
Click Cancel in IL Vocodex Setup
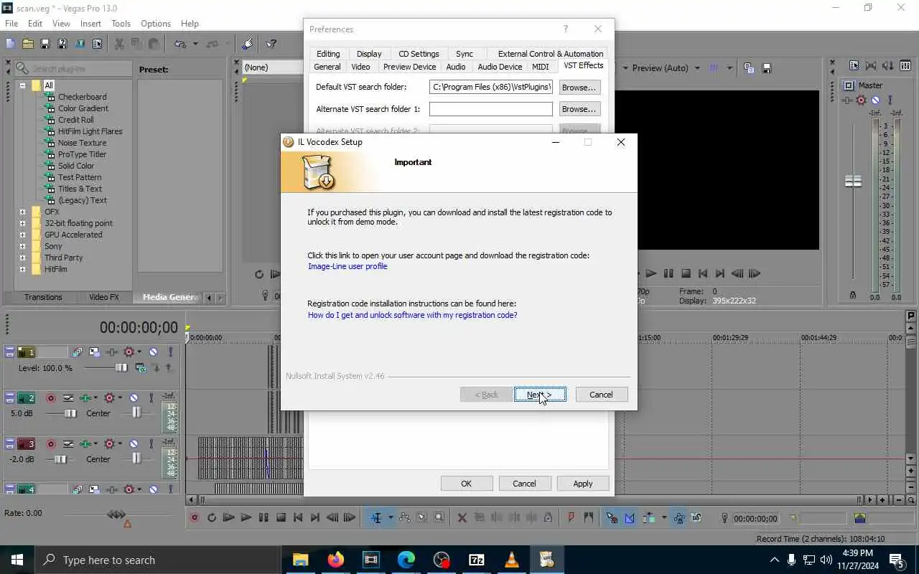pos(601,395)
